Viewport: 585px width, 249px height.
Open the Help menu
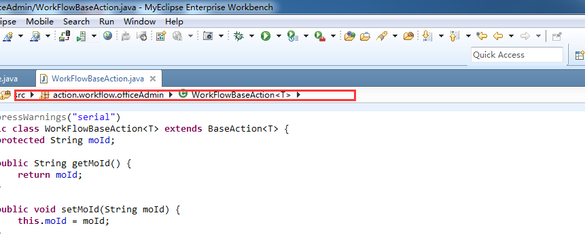[174, 22]
